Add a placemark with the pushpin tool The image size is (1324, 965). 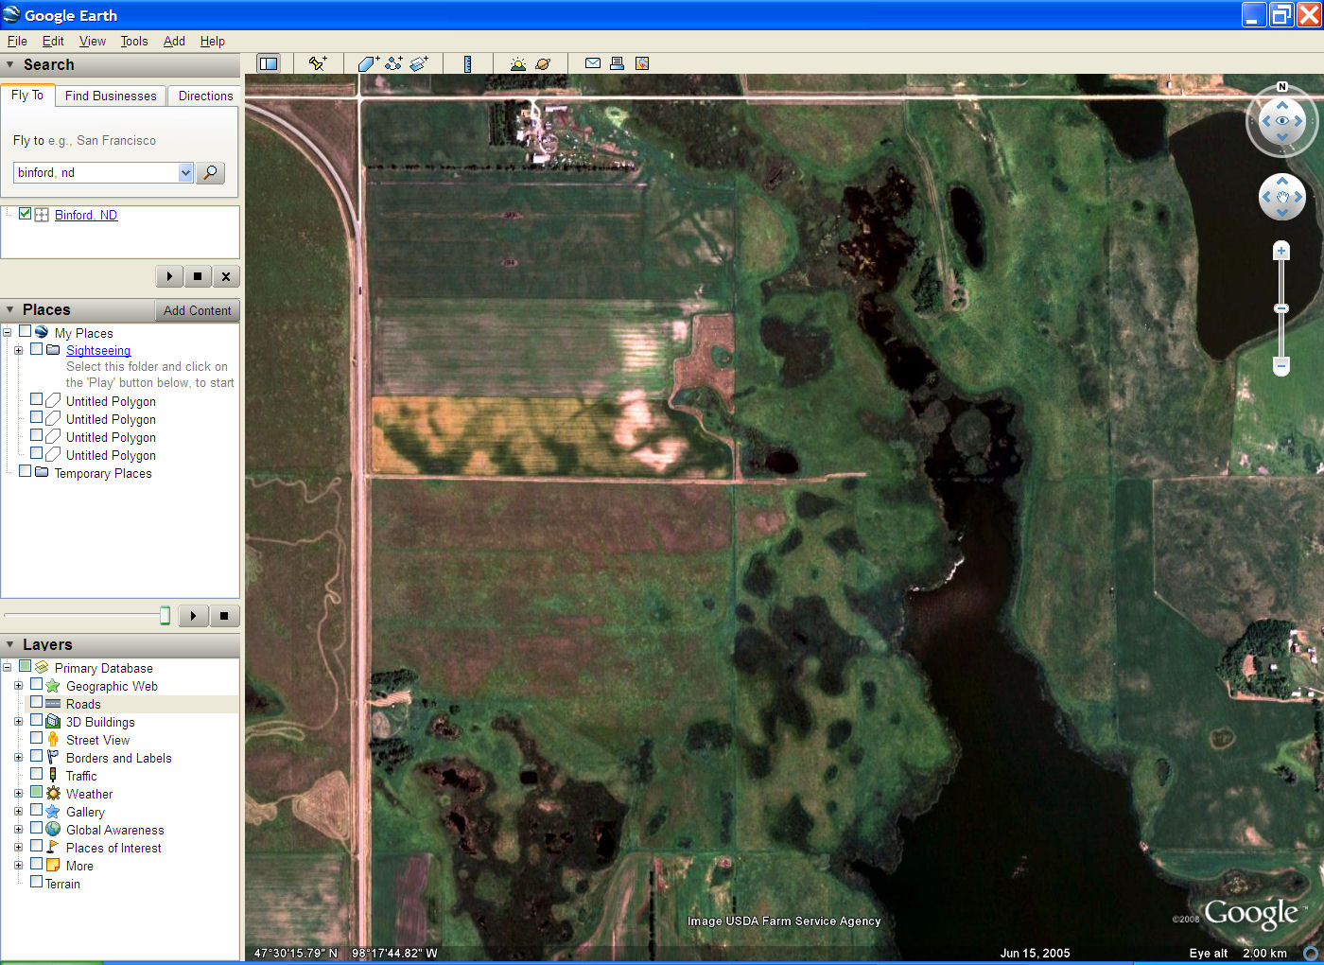tap(318, 63)
